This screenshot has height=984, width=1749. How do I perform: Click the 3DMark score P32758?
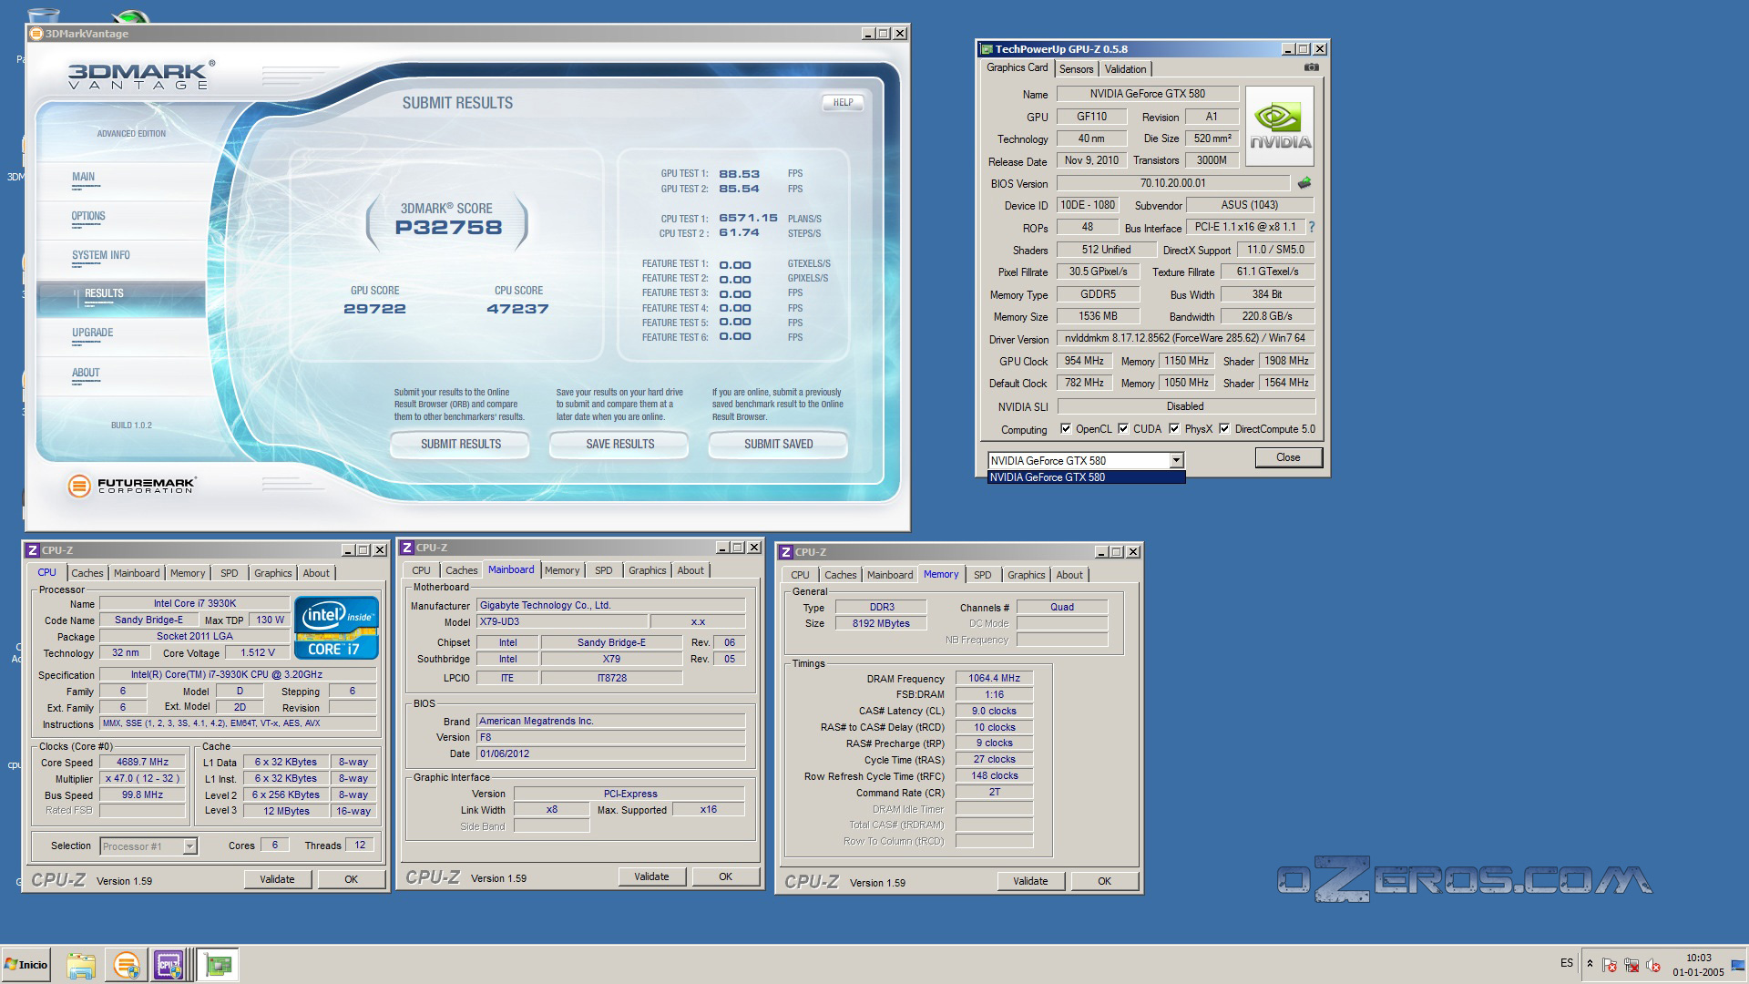448,228
